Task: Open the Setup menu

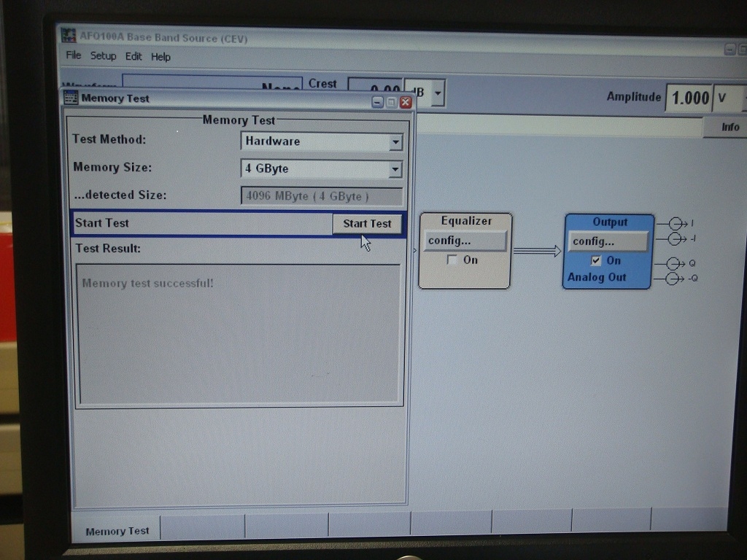Action: pyautogui.click(x=103, y=56)
